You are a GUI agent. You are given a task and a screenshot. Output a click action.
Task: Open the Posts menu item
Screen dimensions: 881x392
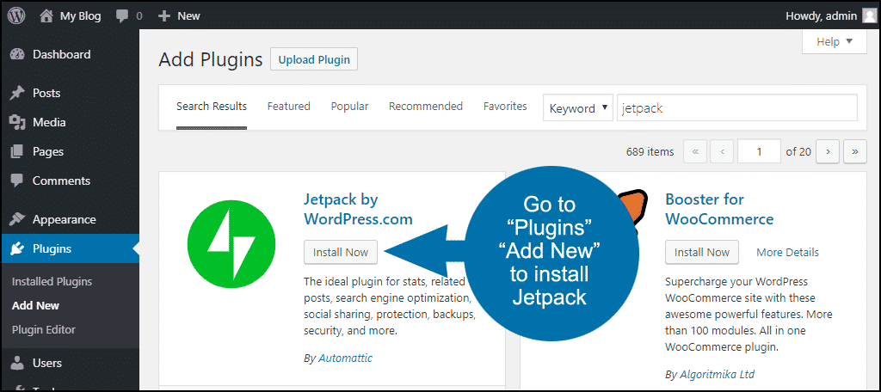tap(70, 93)
